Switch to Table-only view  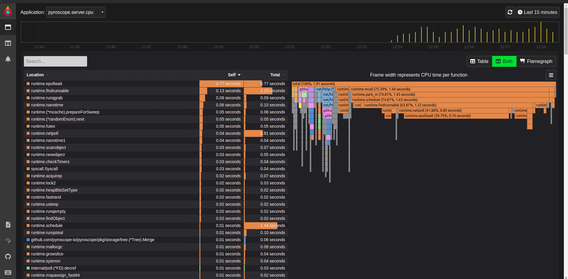[479, 61]
